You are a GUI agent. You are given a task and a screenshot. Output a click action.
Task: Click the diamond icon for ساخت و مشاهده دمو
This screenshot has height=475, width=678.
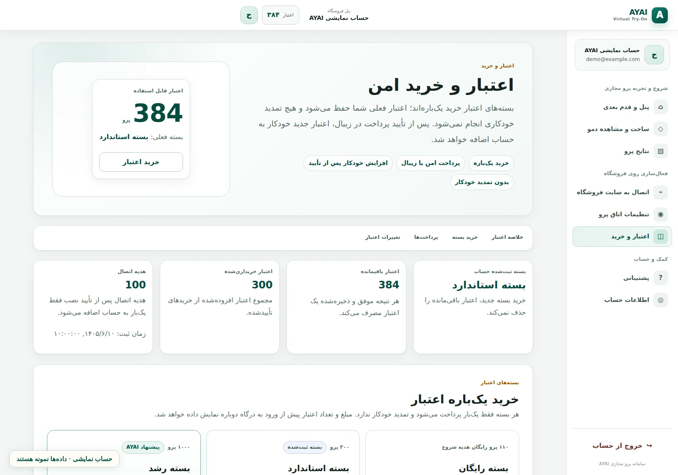click(661, 129)
